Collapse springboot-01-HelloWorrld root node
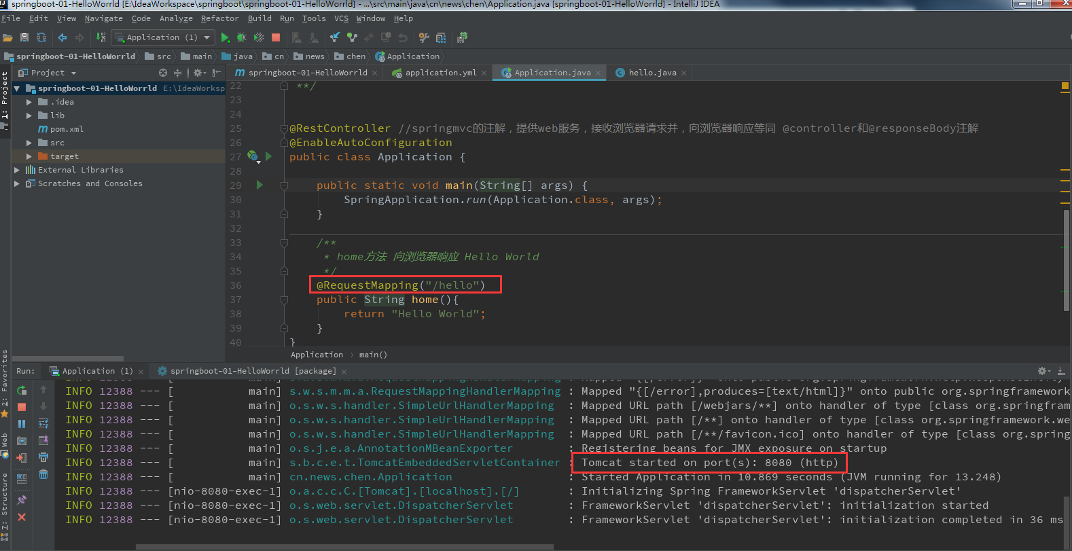The height and width of the screenshot is (551, 1072). 17,88
